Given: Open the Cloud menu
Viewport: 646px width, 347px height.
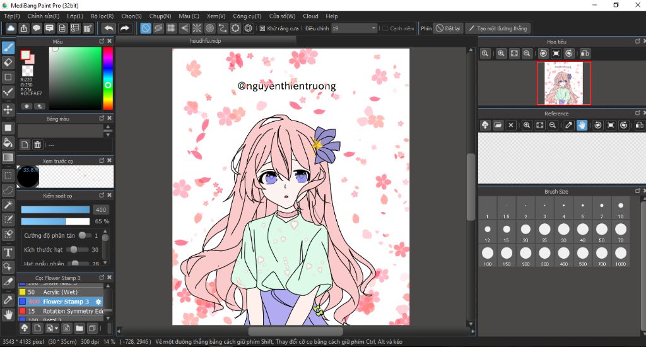Looking at the screenshot, I should click(310, 16).
